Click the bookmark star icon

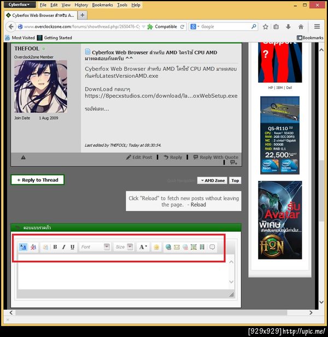click(266, 27)
